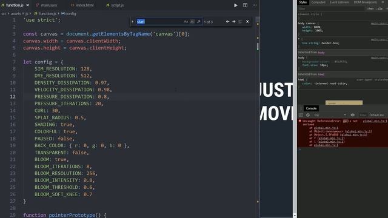
Task: Click 'SIM_RESOLUTION' property name
Action: [55, 68]
